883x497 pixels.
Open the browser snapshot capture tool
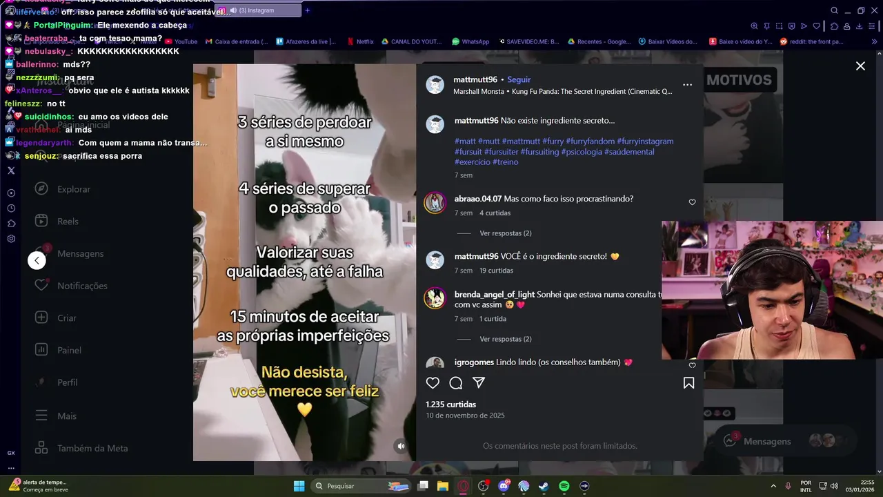pyautogui.click(x=780, y=26)
